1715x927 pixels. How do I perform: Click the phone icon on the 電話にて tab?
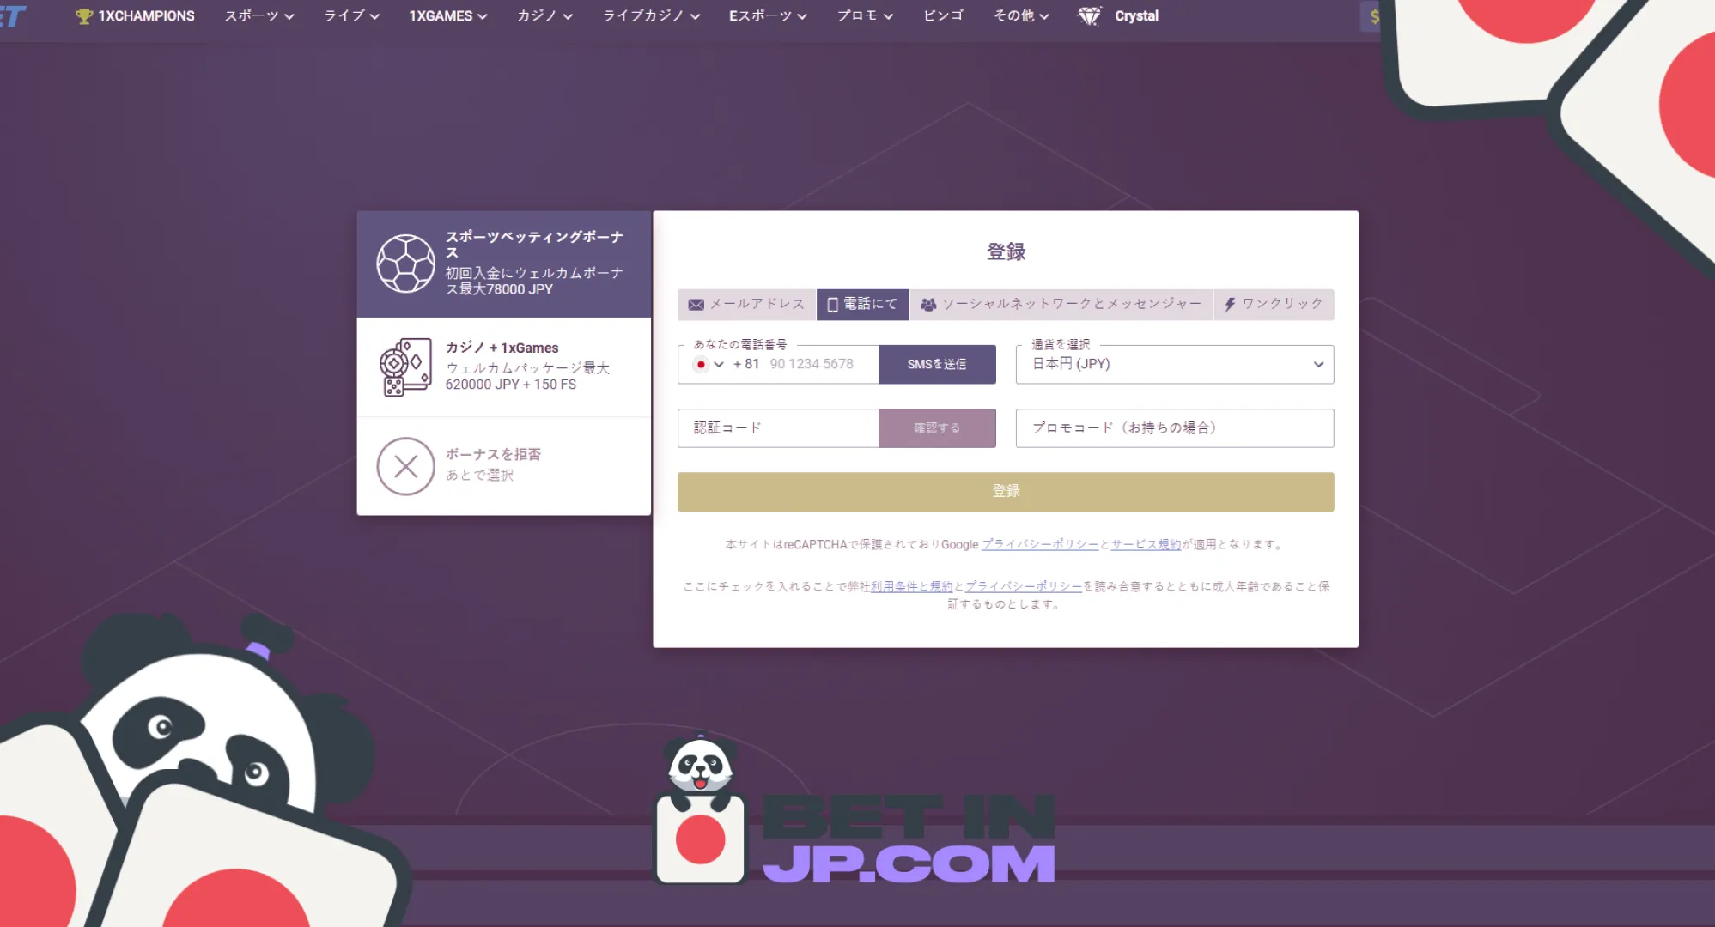[832, 305]
